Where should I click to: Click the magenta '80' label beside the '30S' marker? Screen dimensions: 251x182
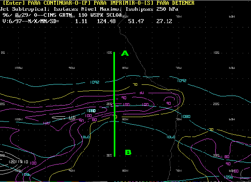pos(227,157)
